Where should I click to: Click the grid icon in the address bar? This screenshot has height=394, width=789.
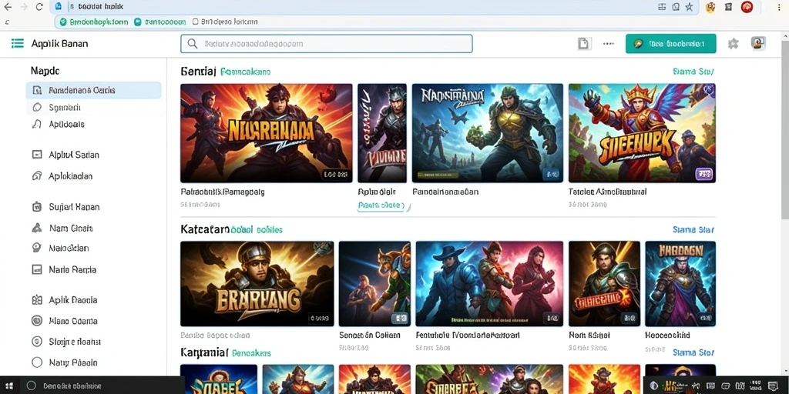(662, 7)
